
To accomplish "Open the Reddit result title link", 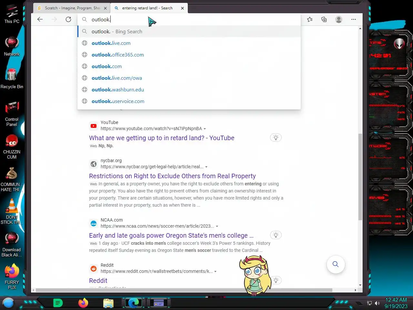I will pyautogui.click(x=98, y=281).
